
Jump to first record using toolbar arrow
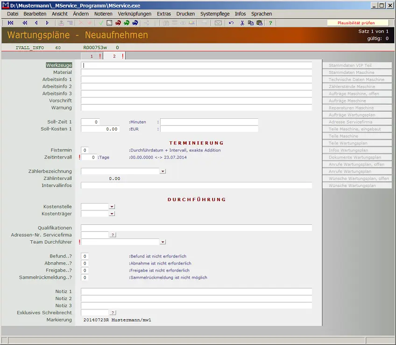point(11,23)
